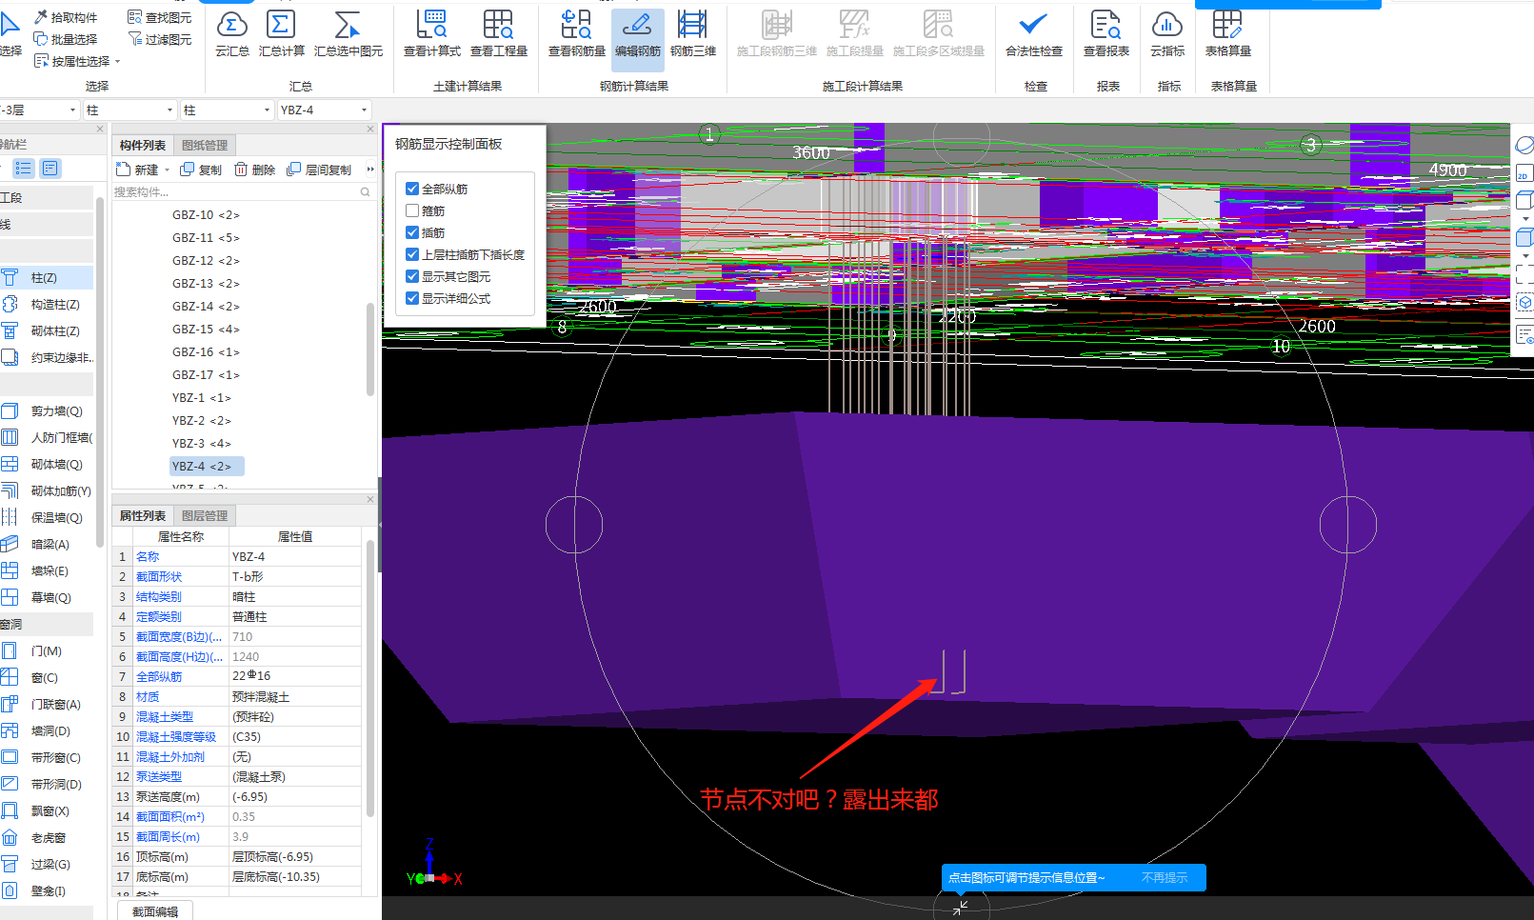The height and width of the screenshot is (920, 1534).
Task: Select YBZ-1 in component list
Action: 201,398
